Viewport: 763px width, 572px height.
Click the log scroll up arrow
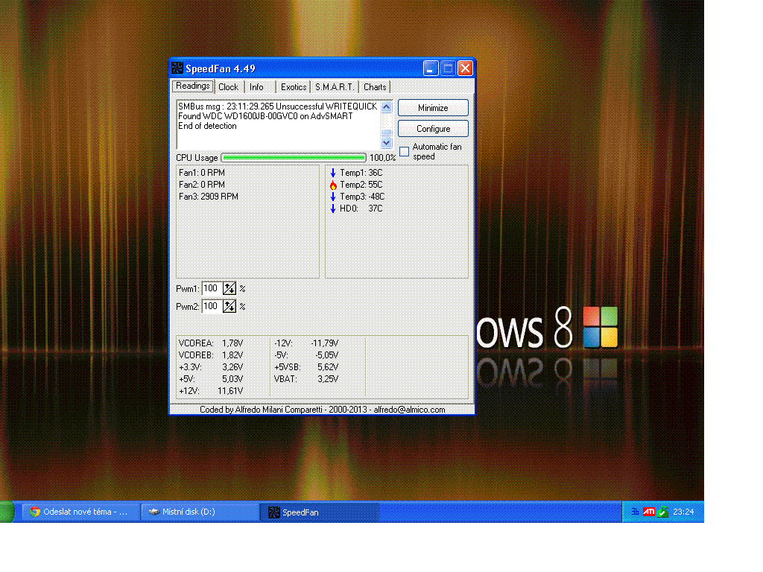click(x=387, y=107)
